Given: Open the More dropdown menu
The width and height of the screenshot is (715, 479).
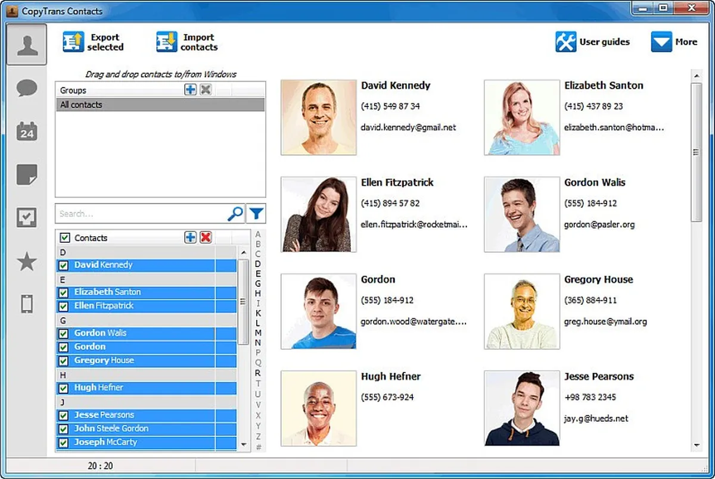Looking at the screenshot, I should (674, 42).
